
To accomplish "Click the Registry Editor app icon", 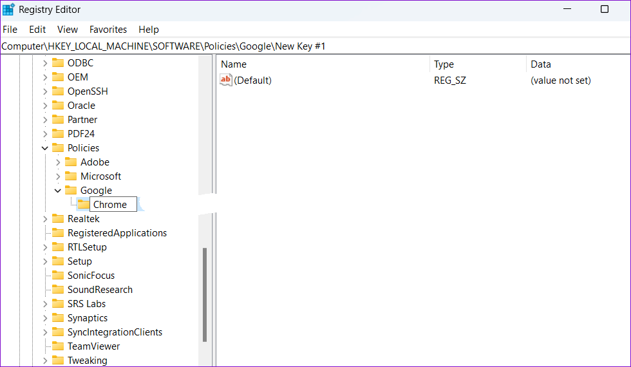I will pyautogui.click(x=8, y=9).
